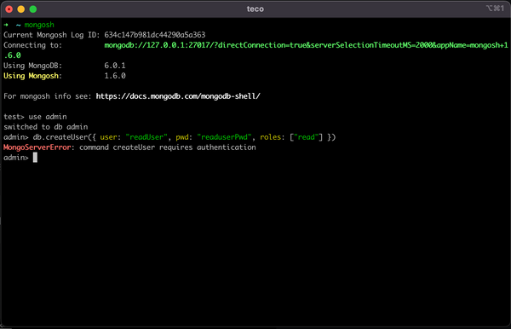
Task: Click the Mongosh Log ID value
Action: (x=155, y=35)
